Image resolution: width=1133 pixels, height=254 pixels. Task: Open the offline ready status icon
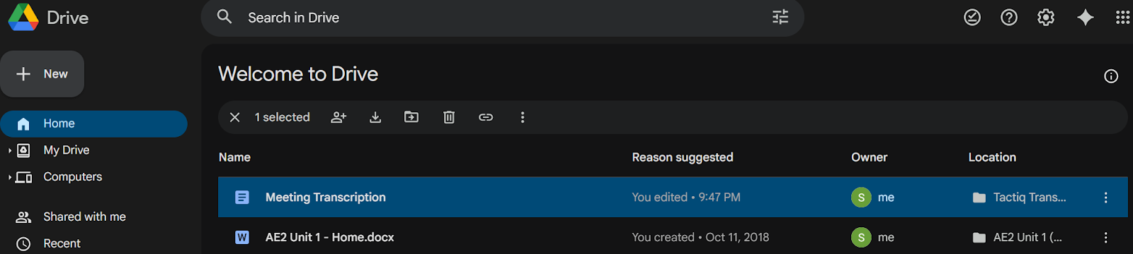972,18
